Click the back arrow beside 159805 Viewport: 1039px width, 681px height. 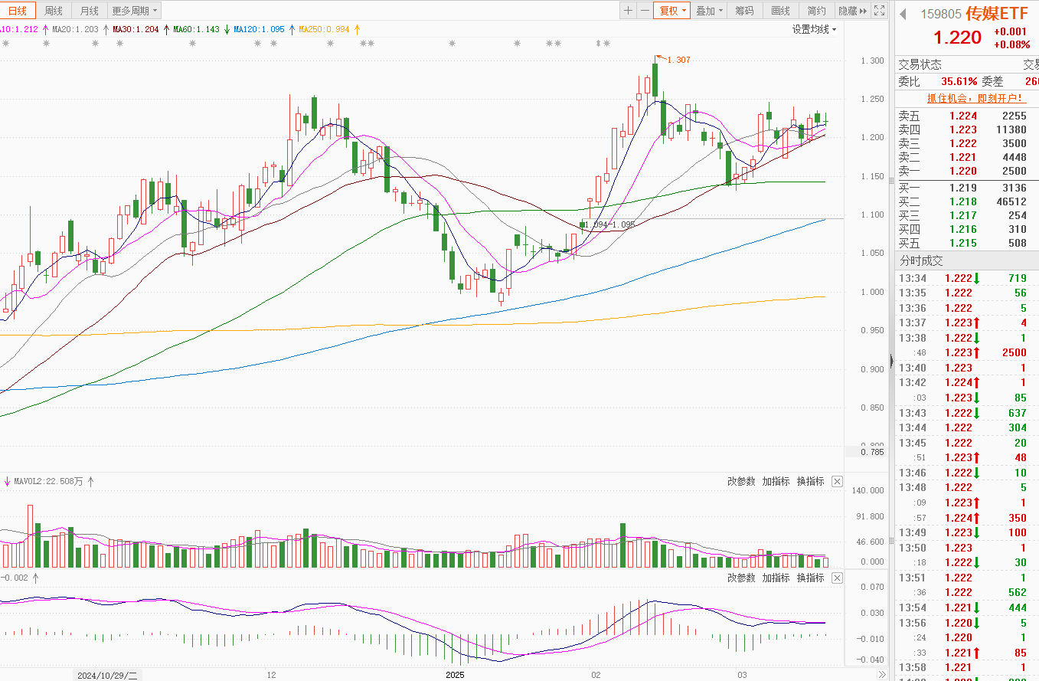903,14
